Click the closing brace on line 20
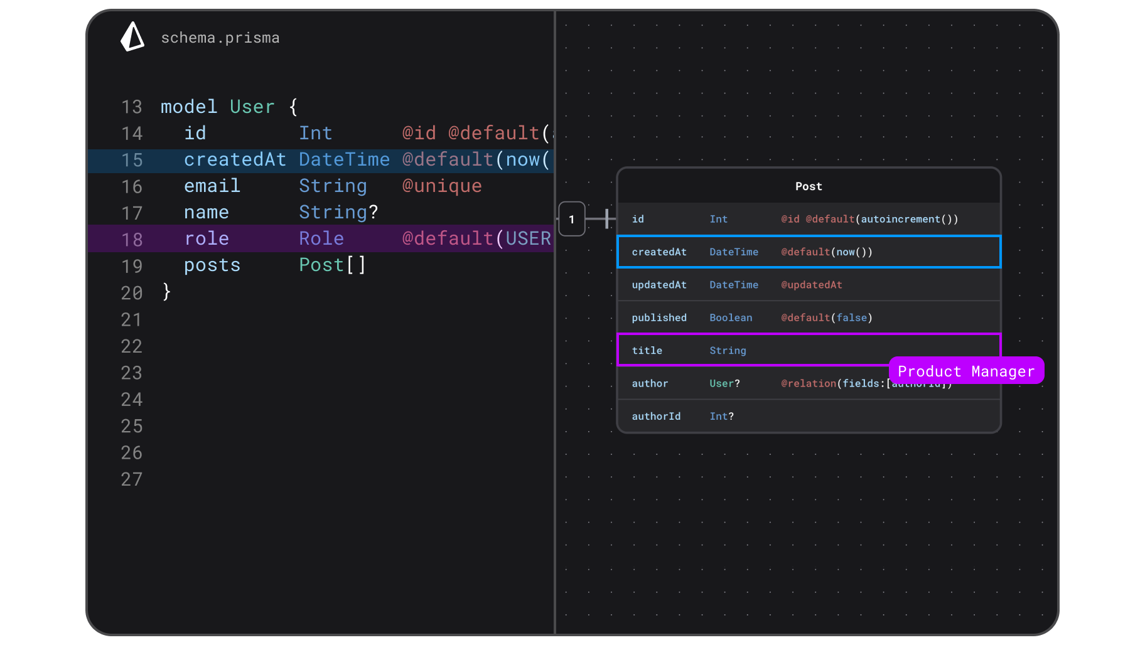 tap(166, 292)
